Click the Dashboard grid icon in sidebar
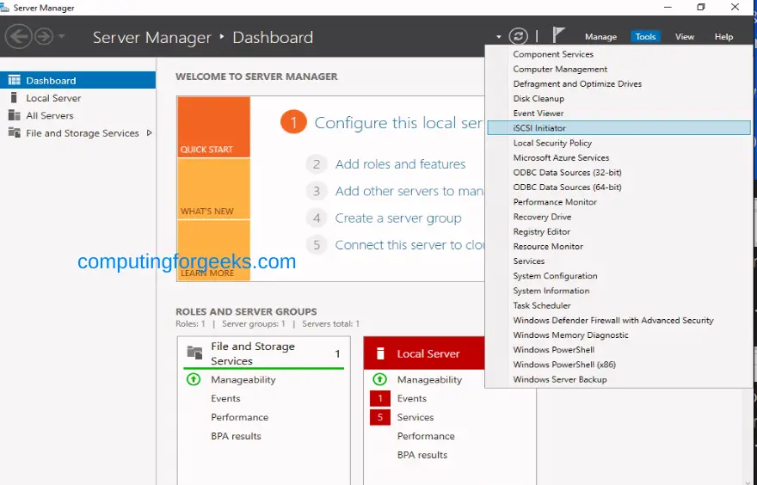The image size is (757, 485). 15,80
